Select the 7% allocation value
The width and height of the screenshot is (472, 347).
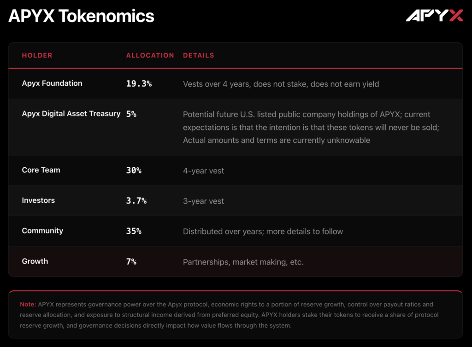(131, 262)
